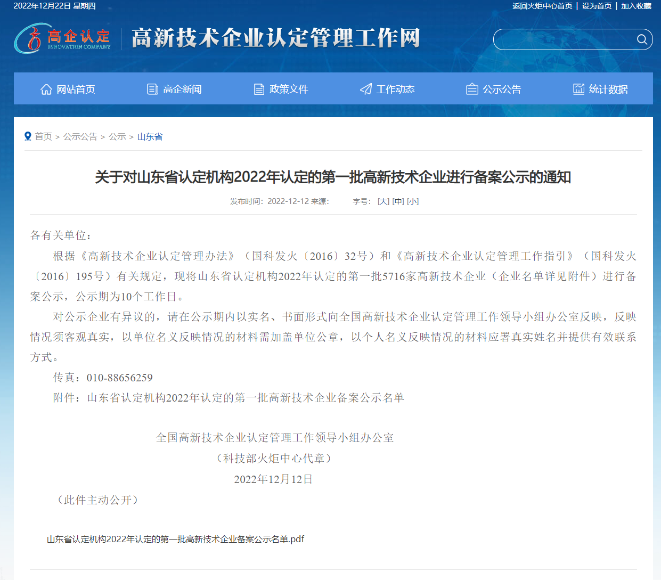
Task: Go to 公示 in the breadcrumb
Action: coord(117,137)
